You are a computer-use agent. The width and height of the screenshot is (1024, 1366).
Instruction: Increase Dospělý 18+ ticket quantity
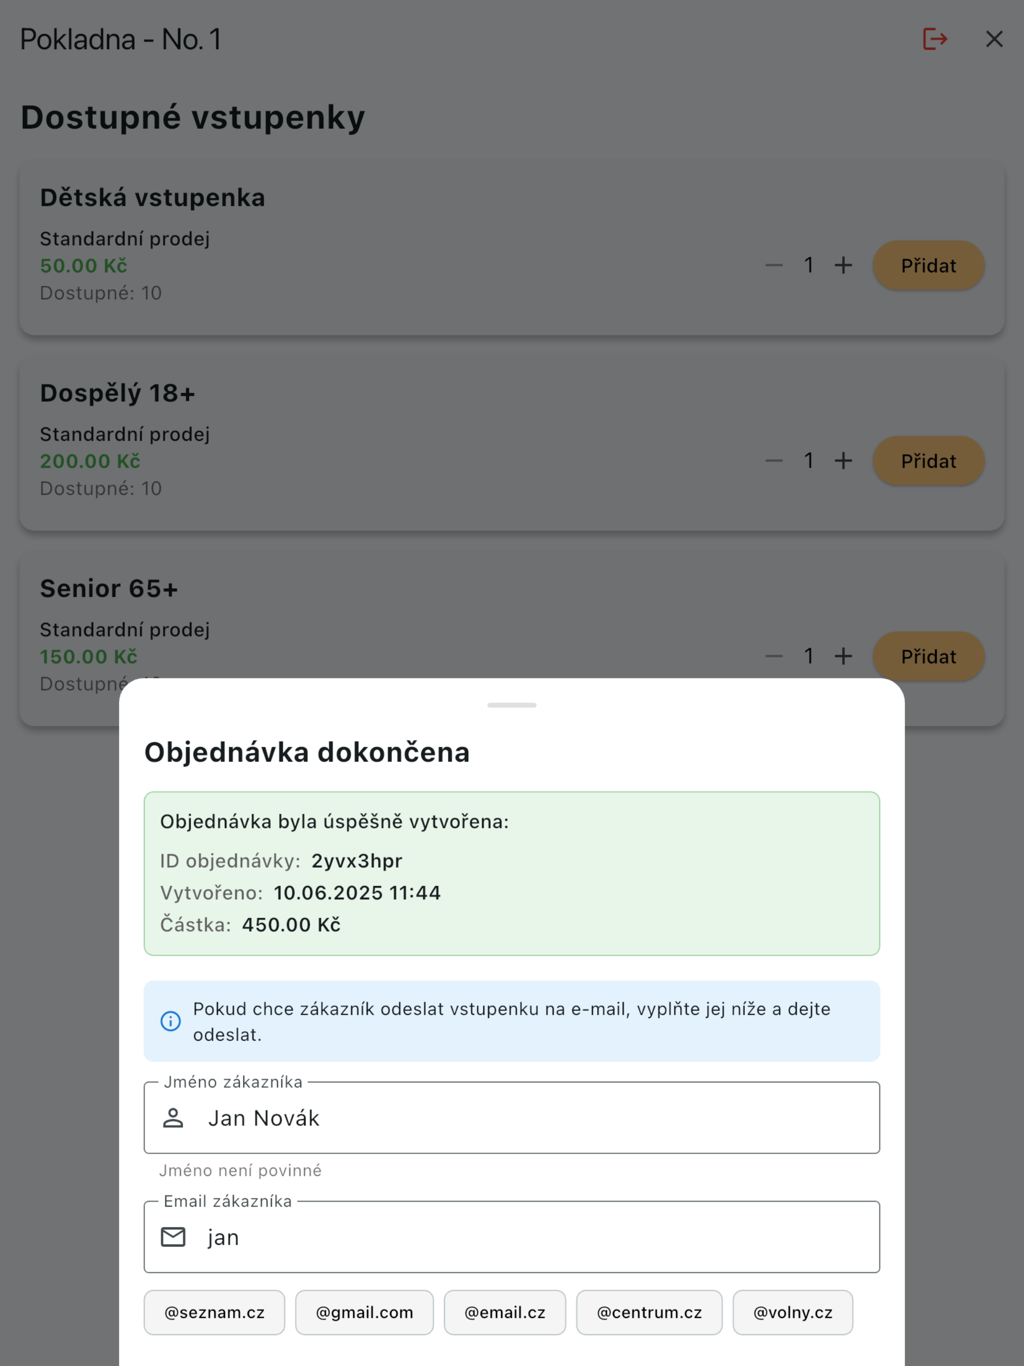tap(843, 461)
